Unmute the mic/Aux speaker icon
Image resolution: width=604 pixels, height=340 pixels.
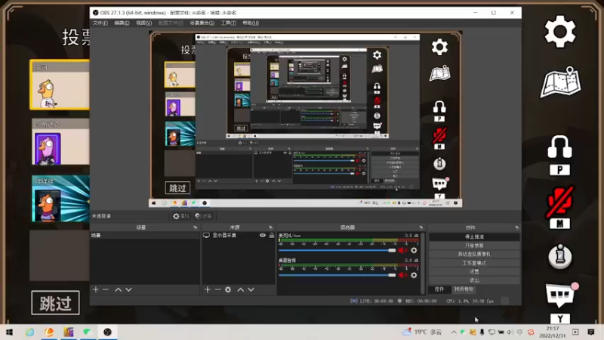click(x=403, y=251)
